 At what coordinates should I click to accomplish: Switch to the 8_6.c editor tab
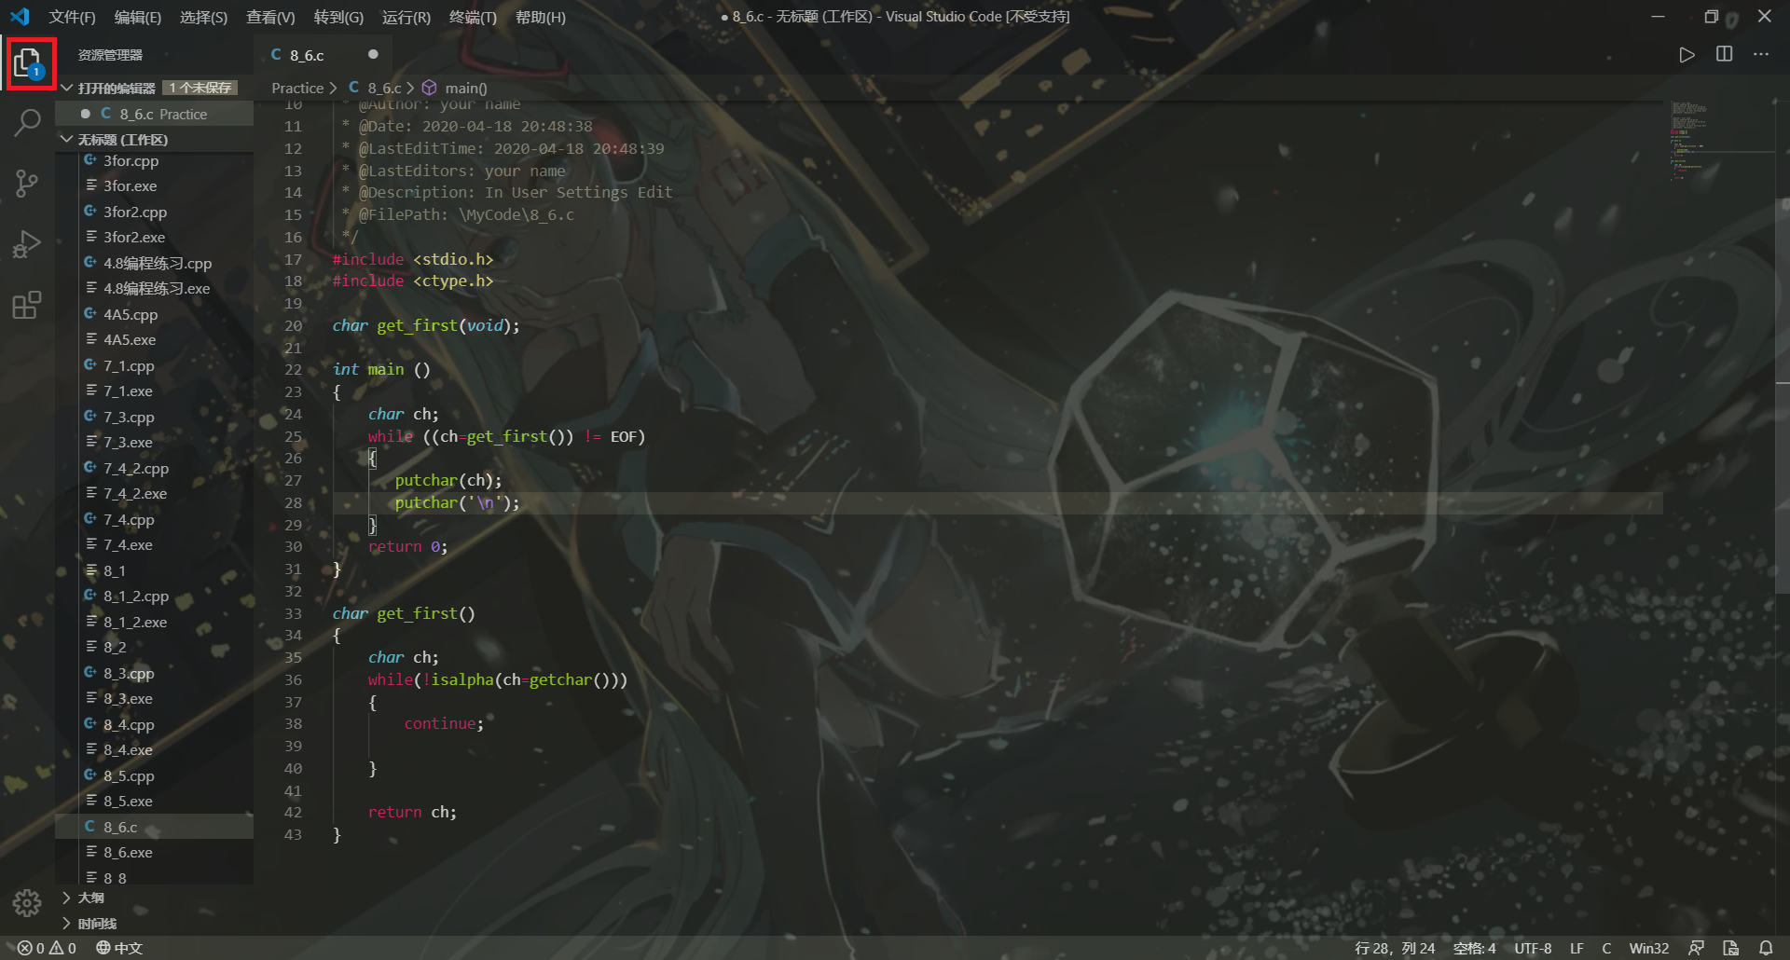coord(308,54)
